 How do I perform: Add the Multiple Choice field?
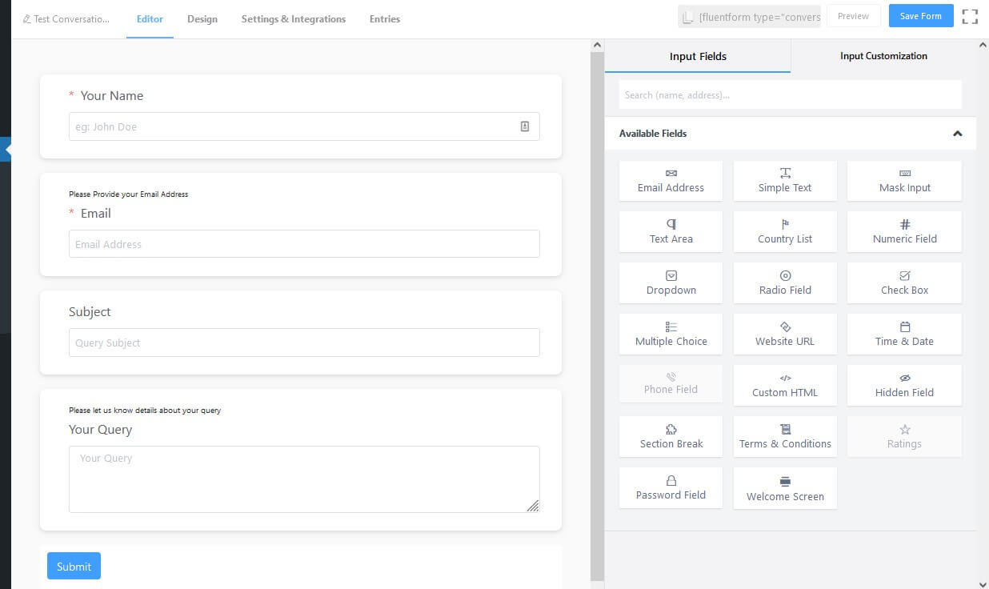pos(671,335)
